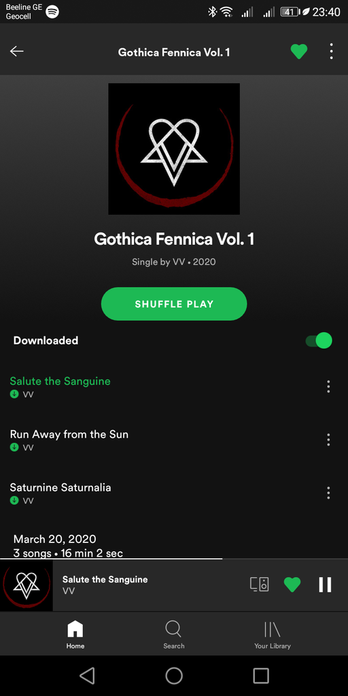Tap the Android home circle button
Viewport: 348px width, 696px height.
click(174, 676)
